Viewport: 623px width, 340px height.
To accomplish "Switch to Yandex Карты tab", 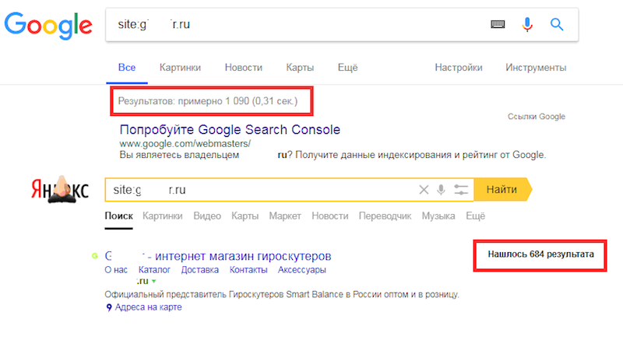I will [x=245, y=216].
